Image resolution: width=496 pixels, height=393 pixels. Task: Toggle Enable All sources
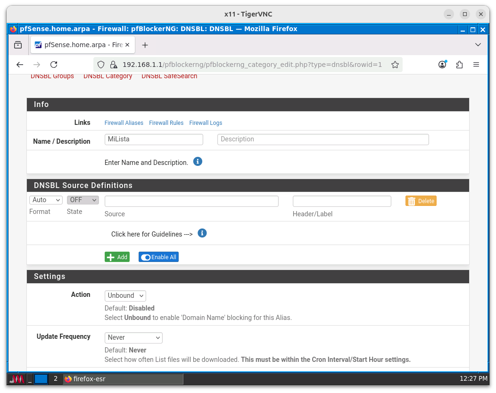[x=158, y=257]
